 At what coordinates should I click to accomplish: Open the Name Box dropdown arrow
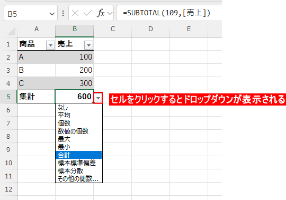[52, 14]
